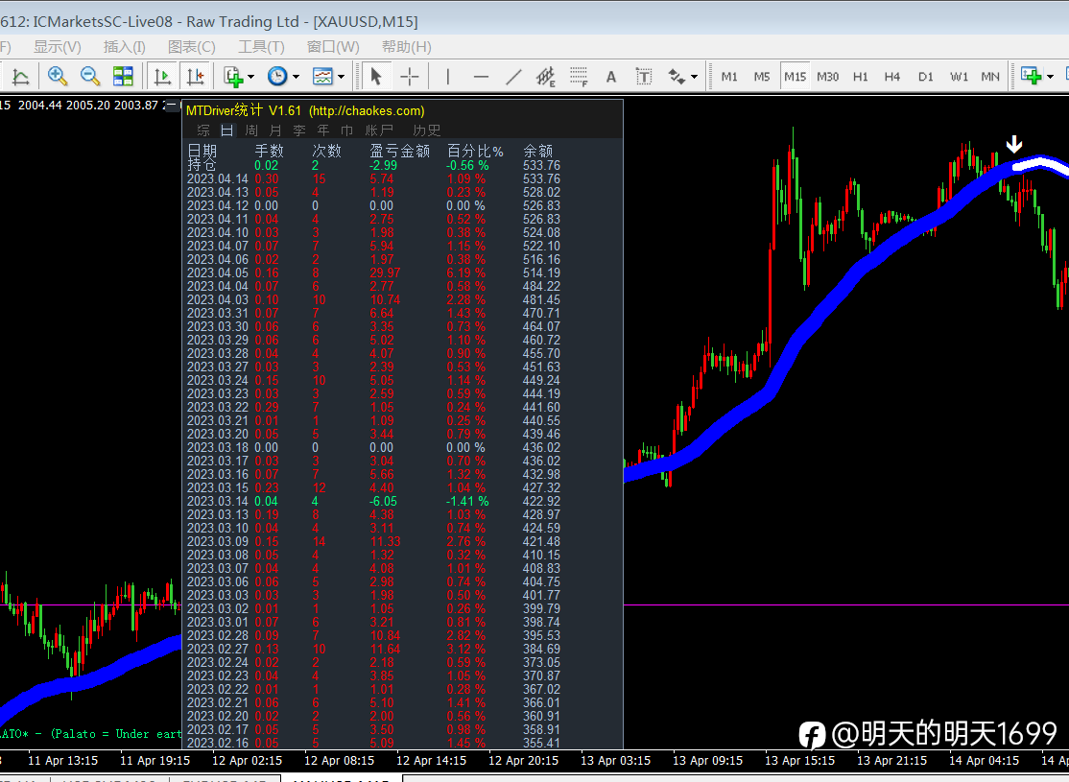Open the periods clock icon
Screen dimensions: 1069x782
click(x=277, y=77)
